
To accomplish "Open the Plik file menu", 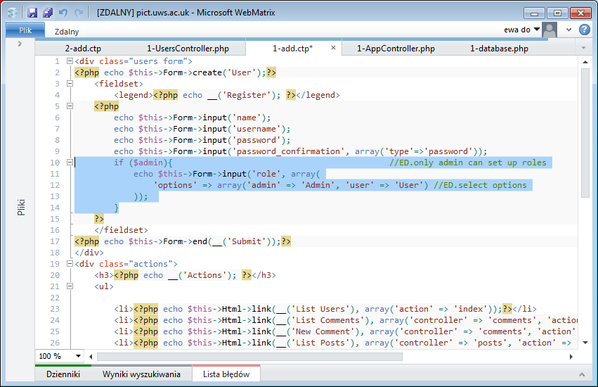I will [25, 30].
